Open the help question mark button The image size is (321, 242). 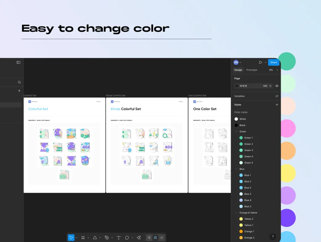pyautogui.click(x=272, y=237)
